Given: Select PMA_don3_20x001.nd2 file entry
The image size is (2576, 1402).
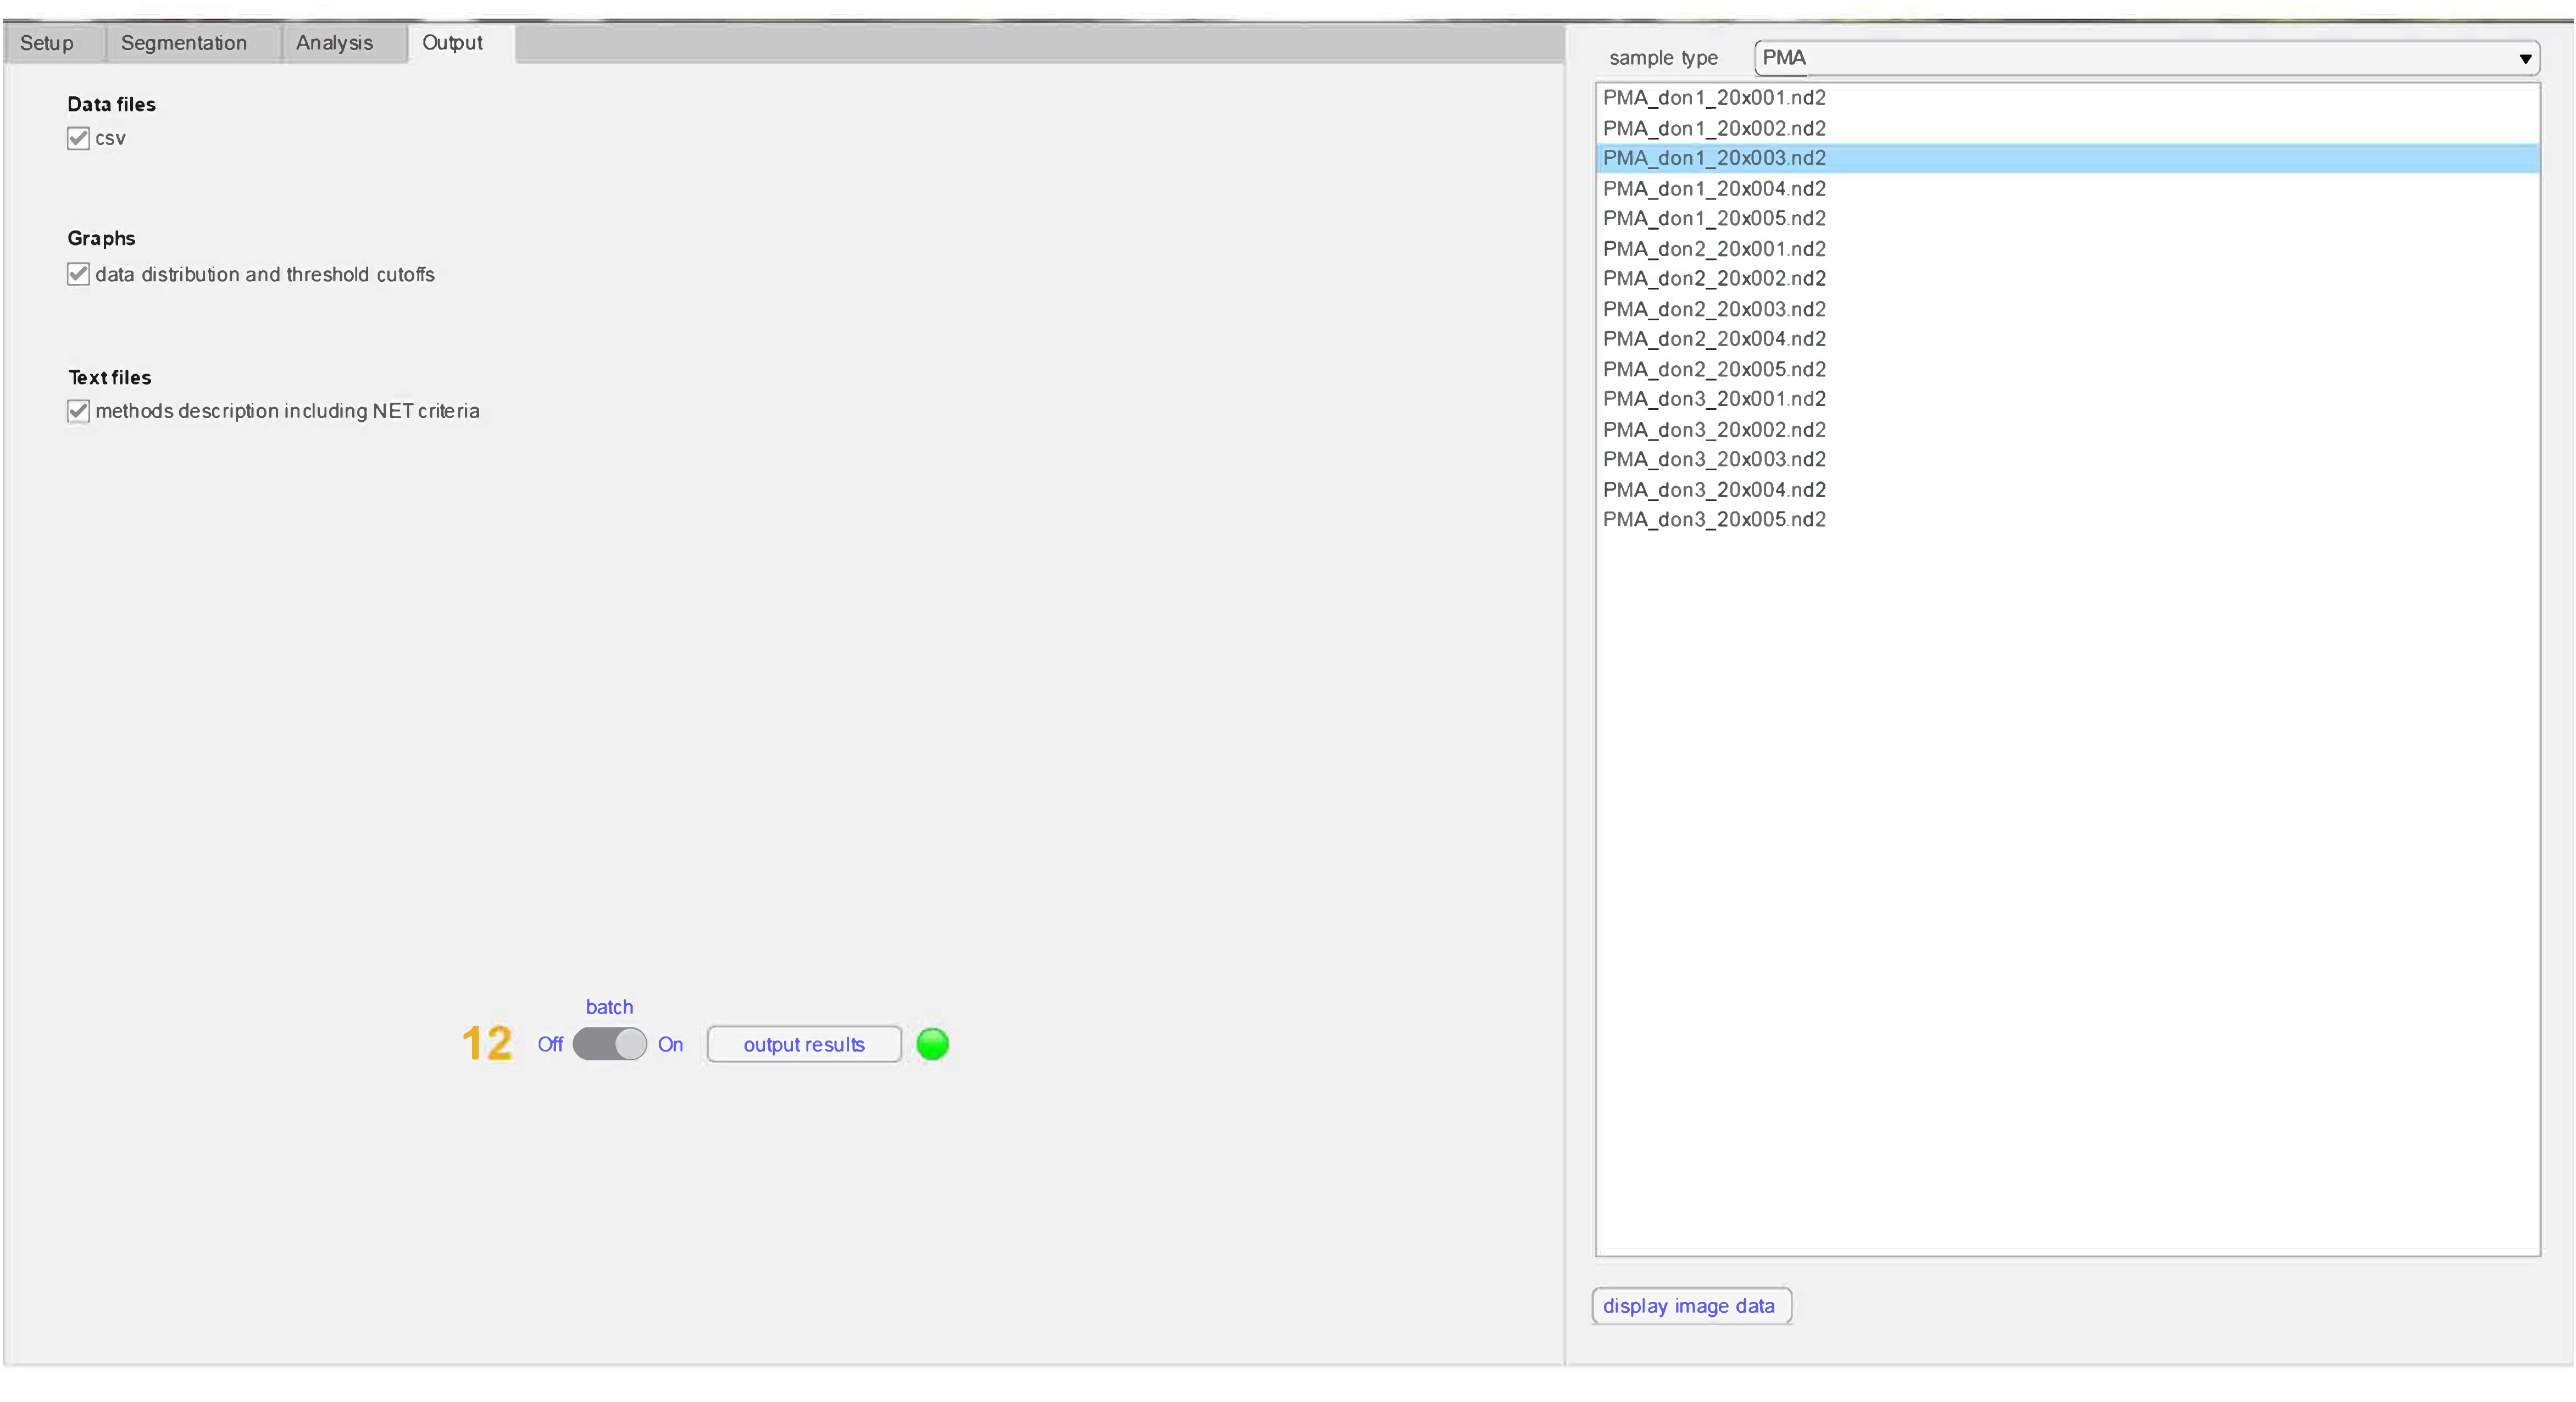Looking at the screenshot, I should click(x=1714, y=399).
